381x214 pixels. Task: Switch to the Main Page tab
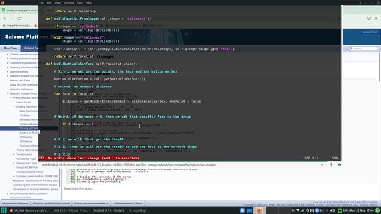10,48
